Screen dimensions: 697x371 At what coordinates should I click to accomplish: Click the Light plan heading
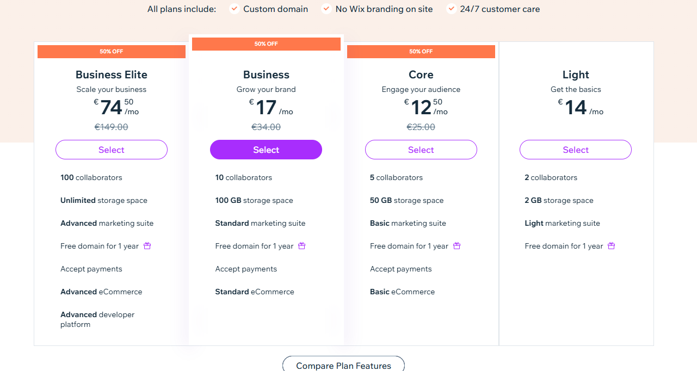coord(576,75)
